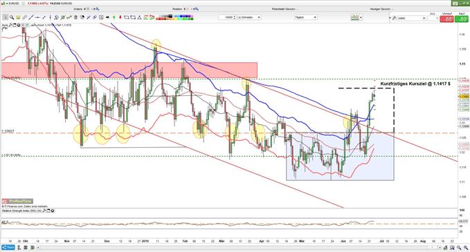Click the trash delete objects icon

[x=75, y=17]
